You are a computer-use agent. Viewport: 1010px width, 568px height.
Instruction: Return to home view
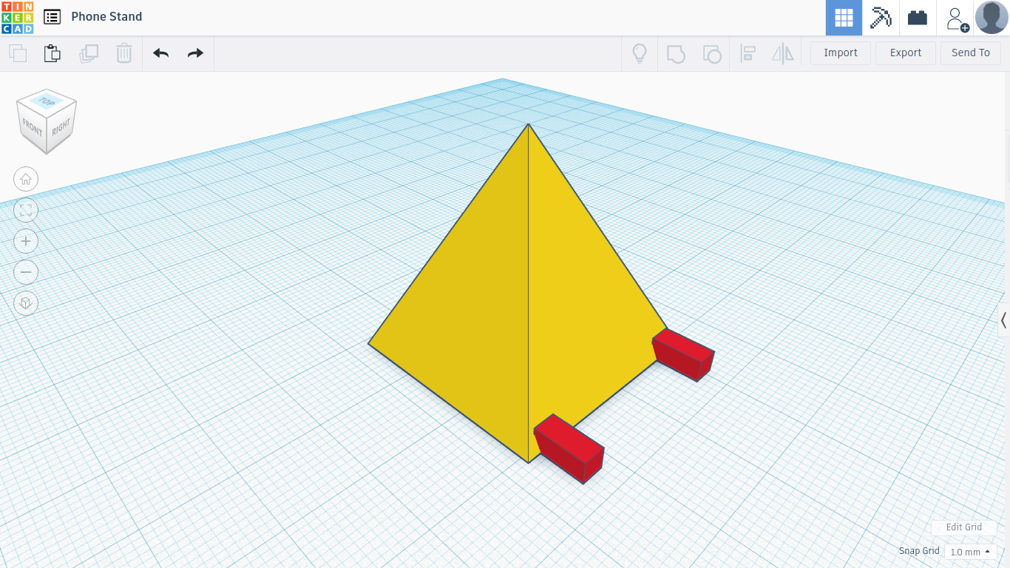point(26,179)
